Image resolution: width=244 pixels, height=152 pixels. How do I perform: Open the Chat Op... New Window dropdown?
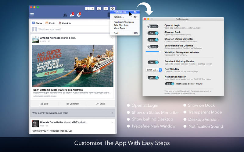pyautogui.click(x=154, y=70)
